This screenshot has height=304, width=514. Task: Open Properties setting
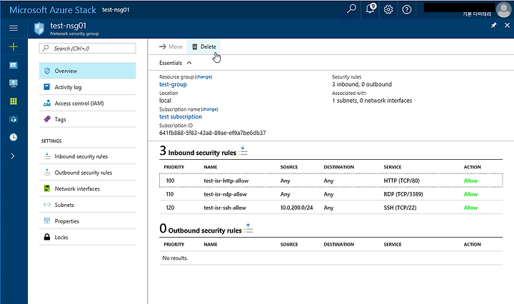point(88,221)
